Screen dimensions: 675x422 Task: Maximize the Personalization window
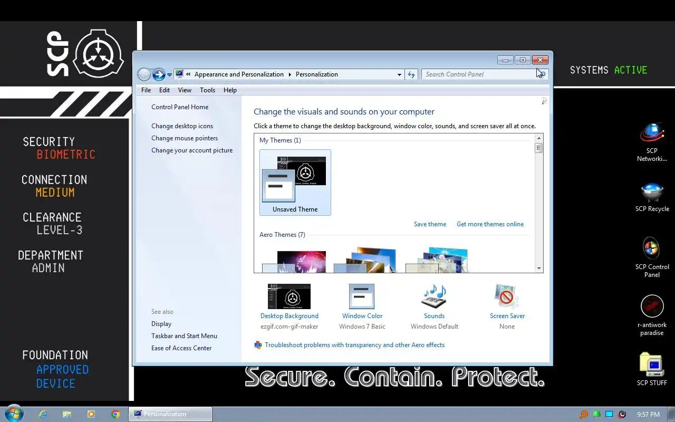coord(522,60)
